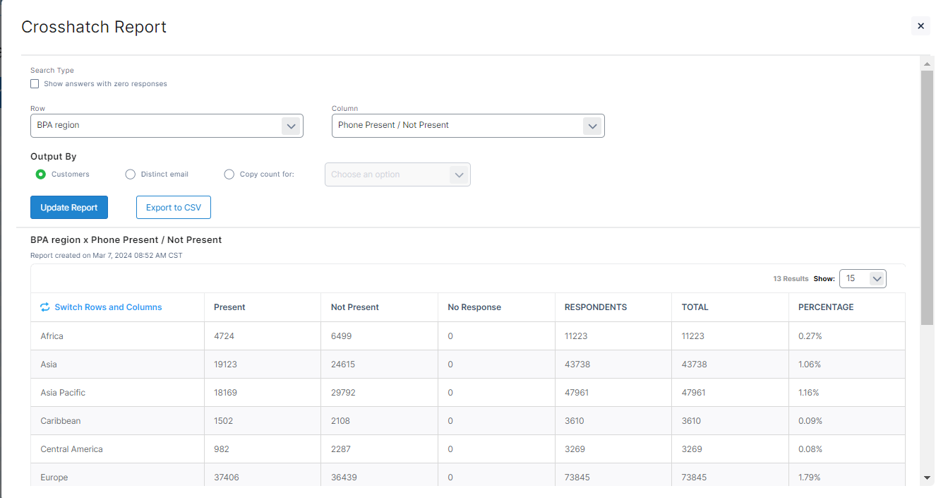The image size is (936, 498).
Task: Click the Asia Pacific row label
Action: coord(63,393)
